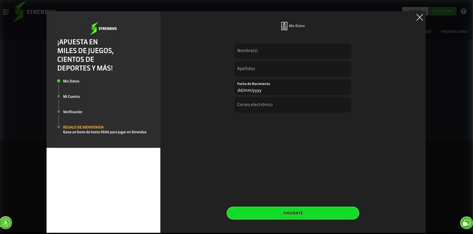
Task: Select the Mi Cuenta step
Action: click(x=71, y=97)
